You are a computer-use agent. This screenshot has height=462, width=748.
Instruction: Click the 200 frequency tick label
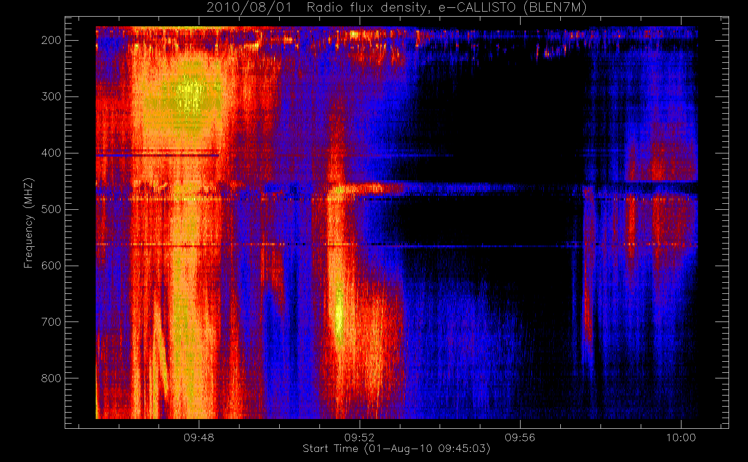(x=51, y=40)
